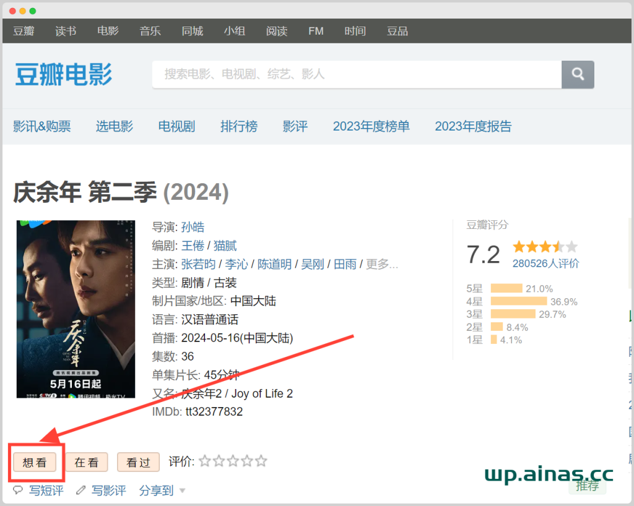634x506 pixels.
Task: Open 豆瓣 in top navigation bar
Action: point(24,31)
